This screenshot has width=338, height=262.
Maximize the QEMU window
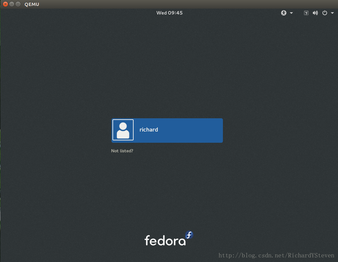click(x=18, y=4)
